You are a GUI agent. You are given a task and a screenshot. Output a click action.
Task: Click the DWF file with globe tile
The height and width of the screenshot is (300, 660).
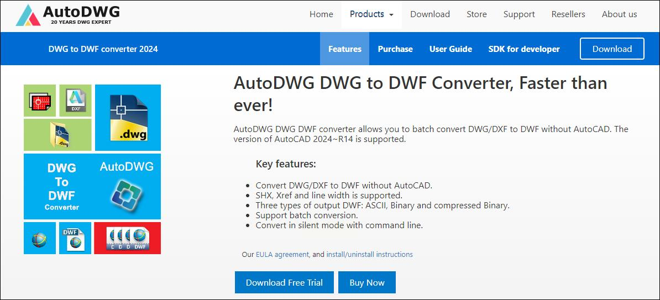75,238
